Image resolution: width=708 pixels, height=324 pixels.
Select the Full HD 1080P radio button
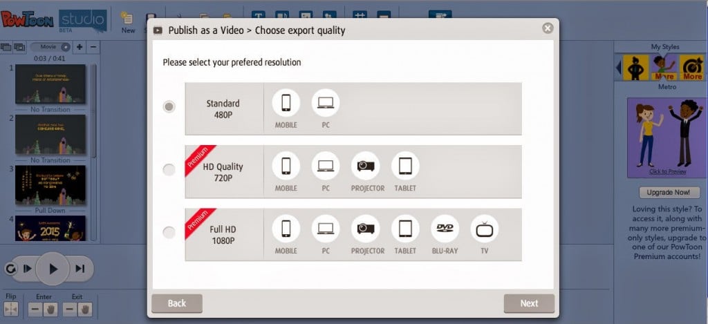[169, 233]
